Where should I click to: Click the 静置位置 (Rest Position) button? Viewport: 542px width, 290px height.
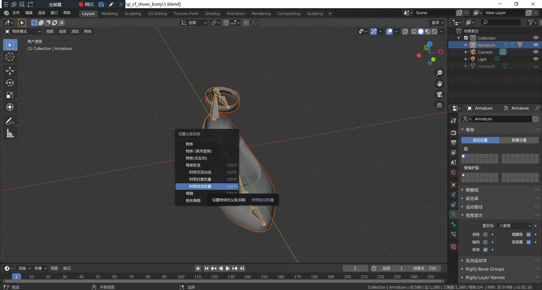click(x=519, y=140)
